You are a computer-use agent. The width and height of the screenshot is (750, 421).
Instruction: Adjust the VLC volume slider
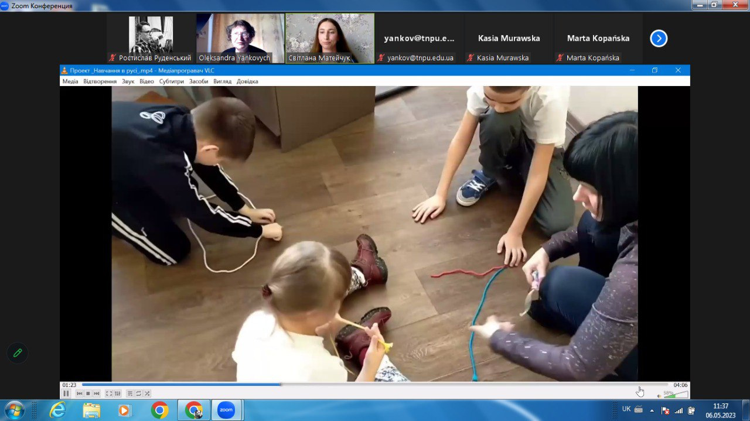(676, 395)
